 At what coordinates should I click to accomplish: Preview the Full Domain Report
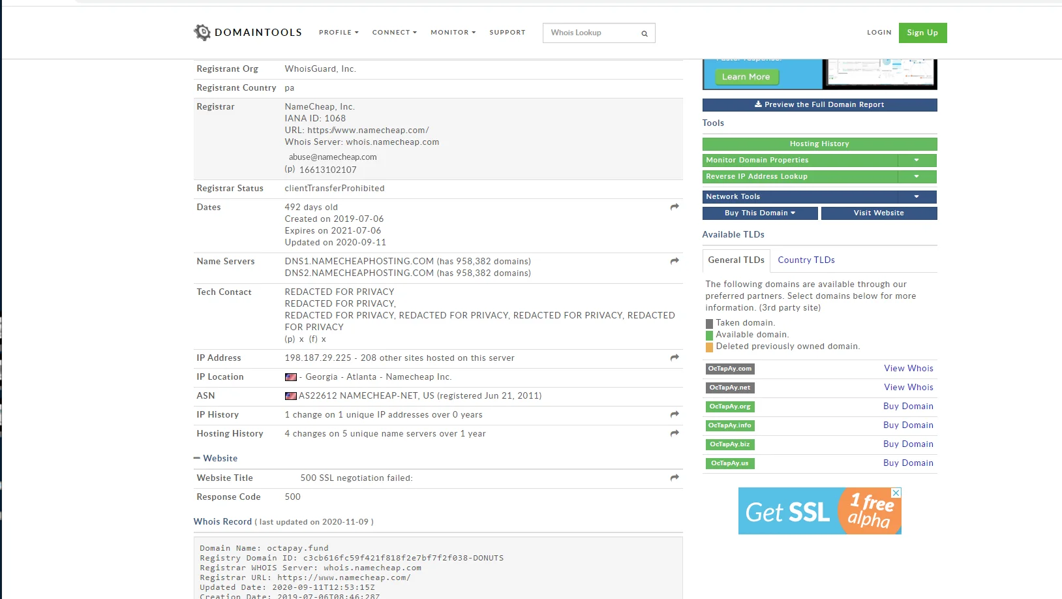point(819,104)
